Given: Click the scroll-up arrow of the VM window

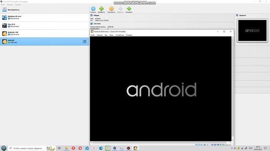Looking at the screenshot, I should [232, 37].
